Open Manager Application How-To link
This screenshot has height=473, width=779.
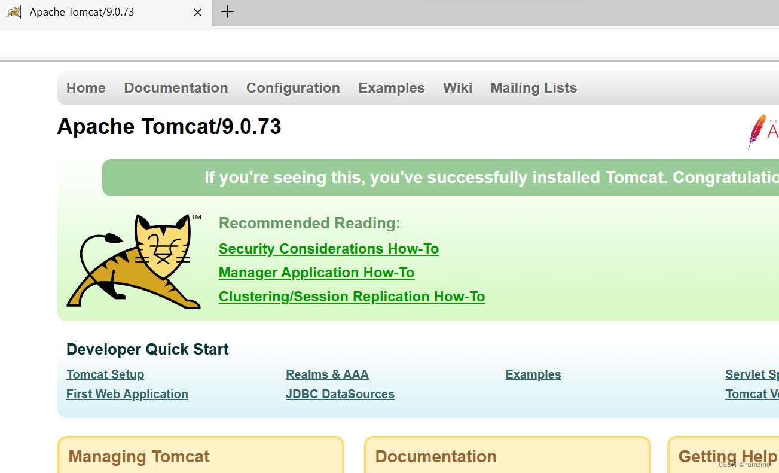point(316,273)
